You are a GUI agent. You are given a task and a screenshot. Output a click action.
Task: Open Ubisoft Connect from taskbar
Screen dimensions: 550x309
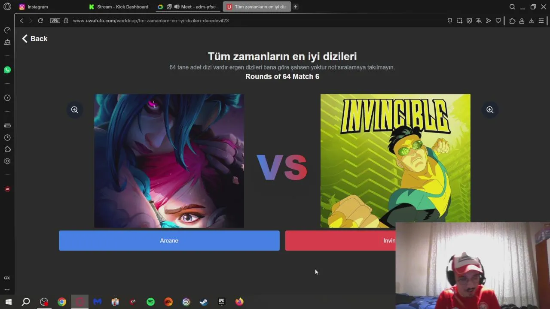(186, 302)
